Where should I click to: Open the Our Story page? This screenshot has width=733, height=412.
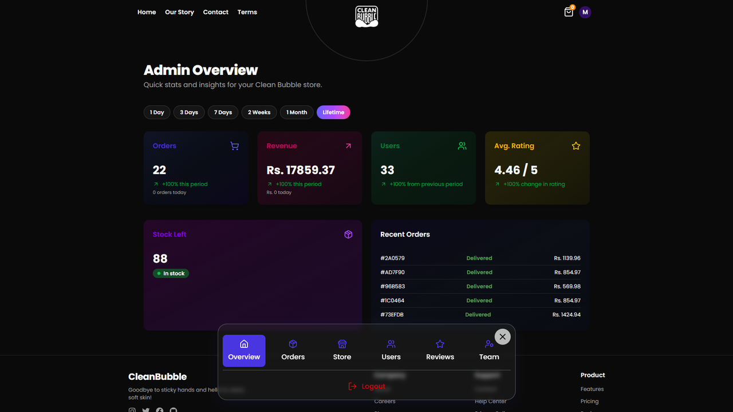coord(179,12)
